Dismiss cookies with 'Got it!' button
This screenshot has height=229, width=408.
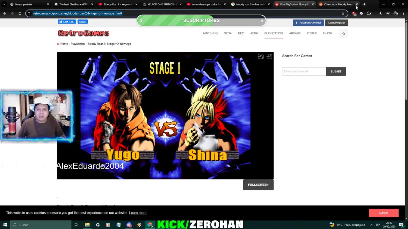tap(384, 213)
